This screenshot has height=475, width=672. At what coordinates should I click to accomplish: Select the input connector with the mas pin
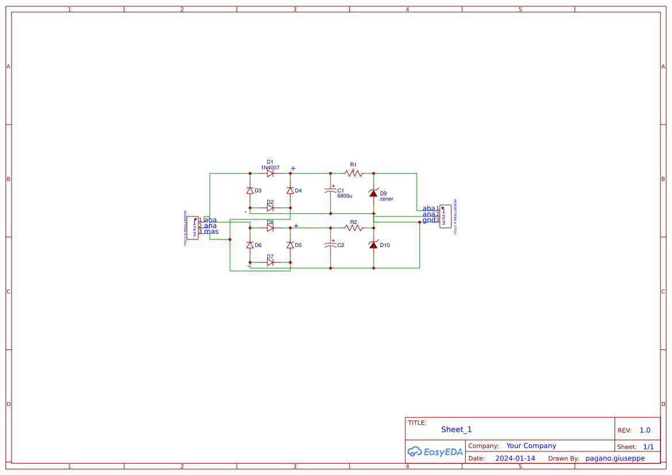193,228
